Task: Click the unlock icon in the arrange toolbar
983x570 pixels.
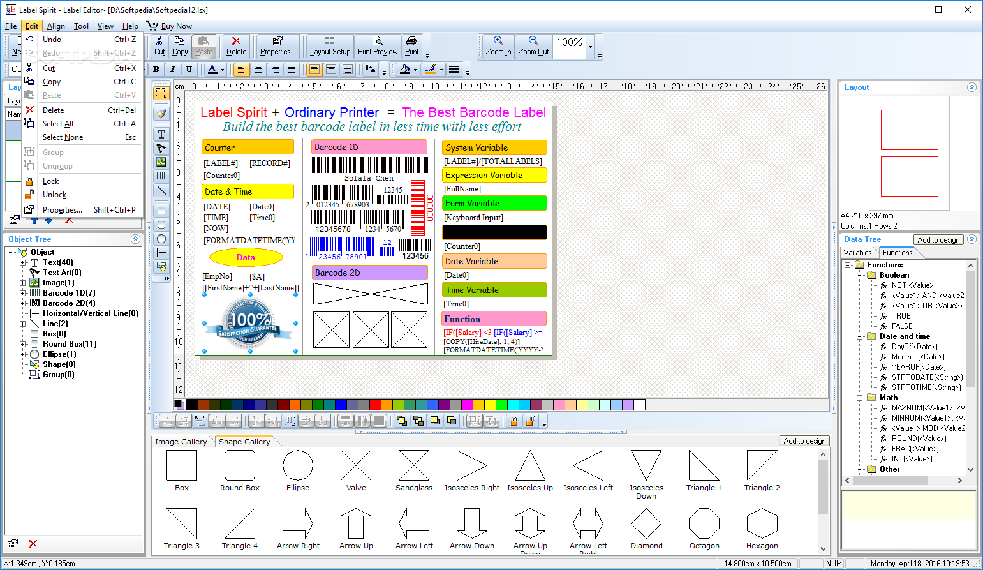Action: [x=531, y=421]
